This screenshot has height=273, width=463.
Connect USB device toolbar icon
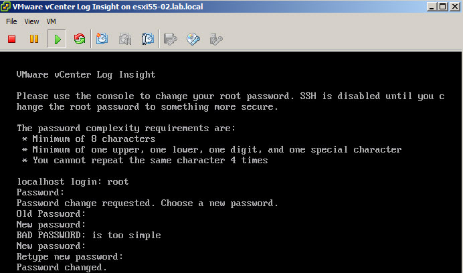click(x=216, y=39)
